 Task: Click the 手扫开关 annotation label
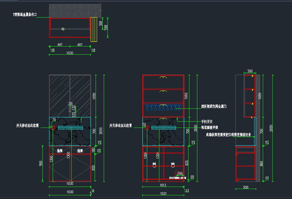tap(206, 121)
